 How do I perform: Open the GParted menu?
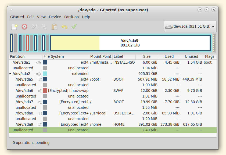(x=17, y=17)
